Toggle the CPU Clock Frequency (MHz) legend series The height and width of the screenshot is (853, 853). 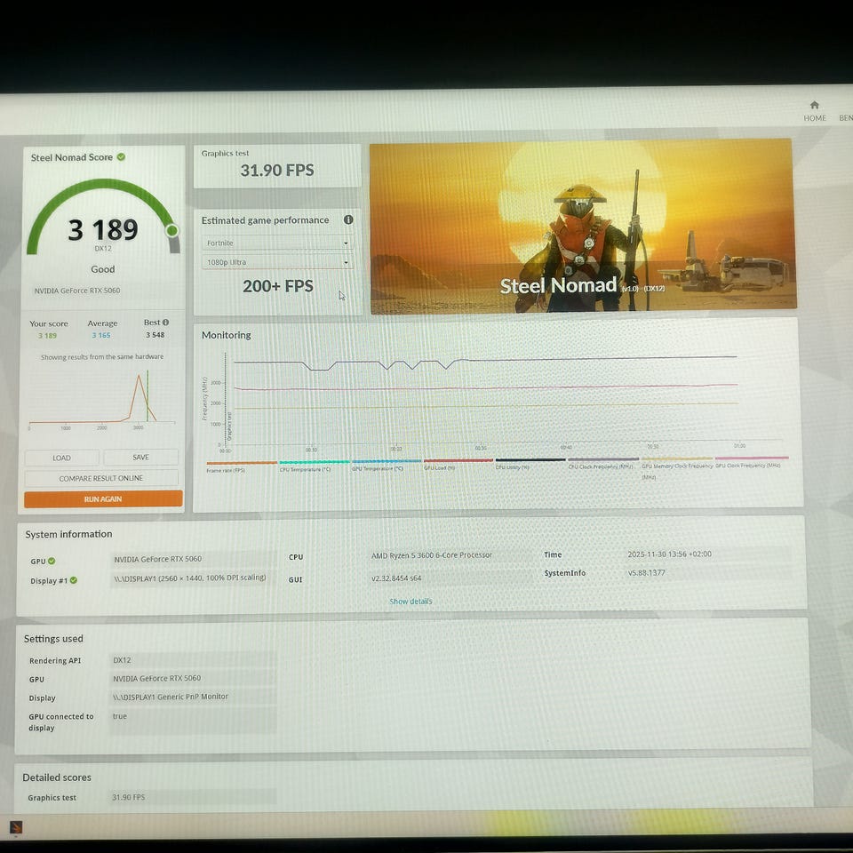(602, 463)
